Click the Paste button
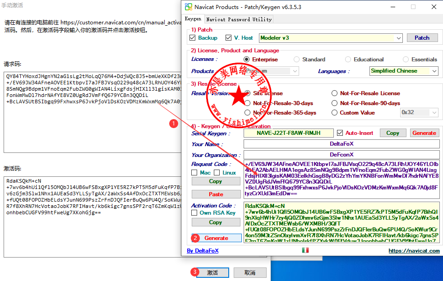The height and width of the screenshot is (281, 443). click(x=216, y=194)
